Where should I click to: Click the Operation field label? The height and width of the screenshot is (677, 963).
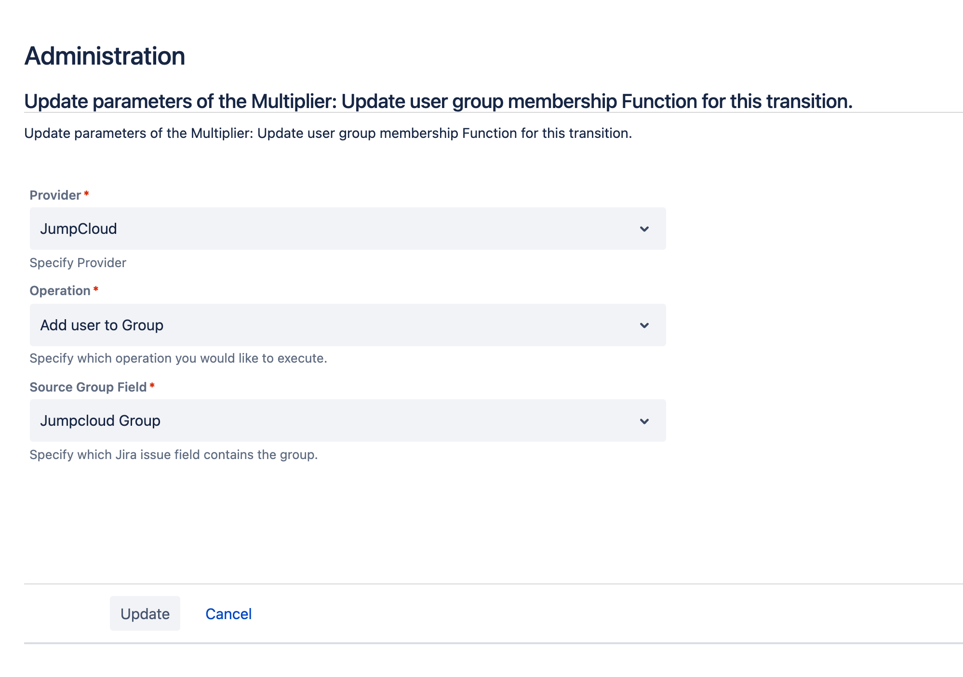tap(60, 291)
